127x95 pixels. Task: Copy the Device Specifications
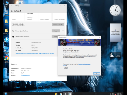pyautogui.click(x=56, y=31)
